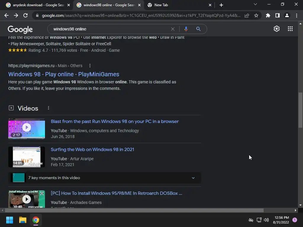Click the horizontal scrollbar thumb
The image size is (303, 227).
tap(134, 210)
